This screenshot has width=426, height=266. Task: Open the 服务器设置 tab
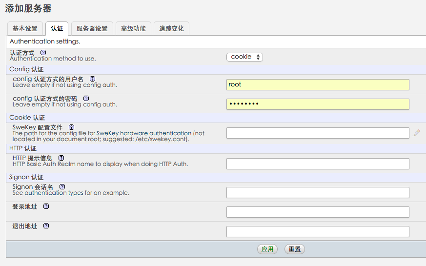pos(92,29)
